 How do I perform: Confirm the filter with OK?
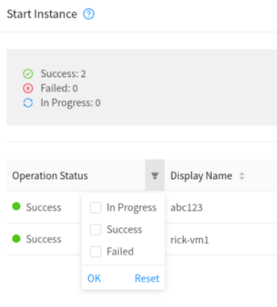[x=94, y=278]
